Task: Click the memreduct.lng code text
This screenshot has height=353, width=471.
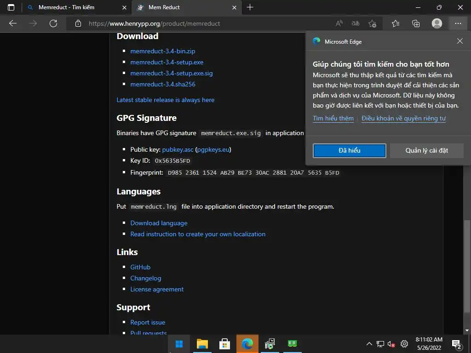Action: pos(154,206)
